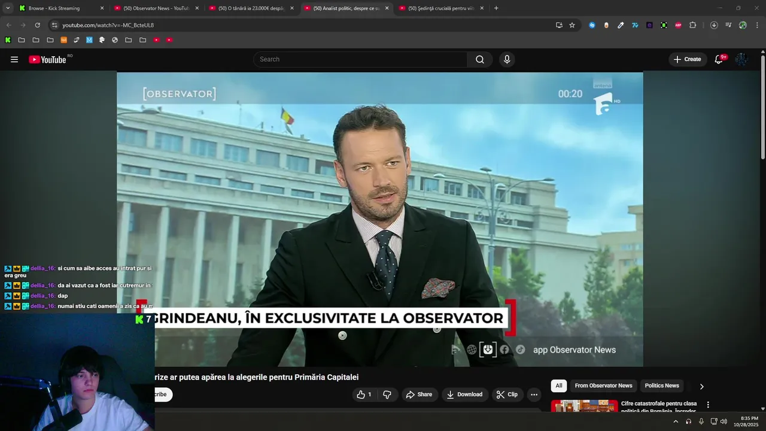Show hidden system tray icons
This screenshot has width=766, height=431.
(x=676, y=421)
